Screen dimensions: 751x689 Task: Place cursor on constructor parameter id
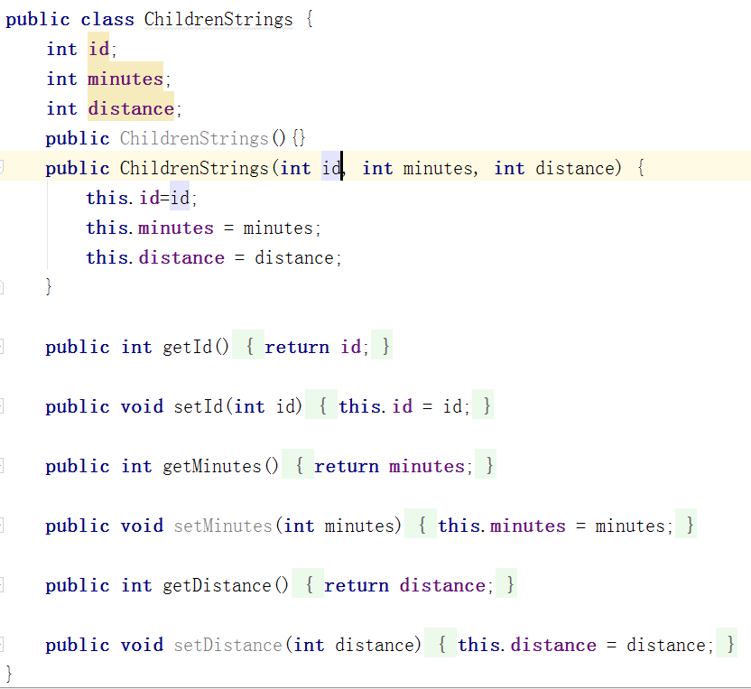coord(331,168)
